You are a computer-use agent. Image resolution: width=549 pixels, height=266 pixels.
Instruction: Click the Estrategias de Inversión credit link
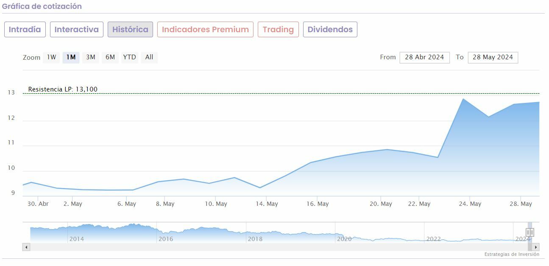[x=512, y=254]
